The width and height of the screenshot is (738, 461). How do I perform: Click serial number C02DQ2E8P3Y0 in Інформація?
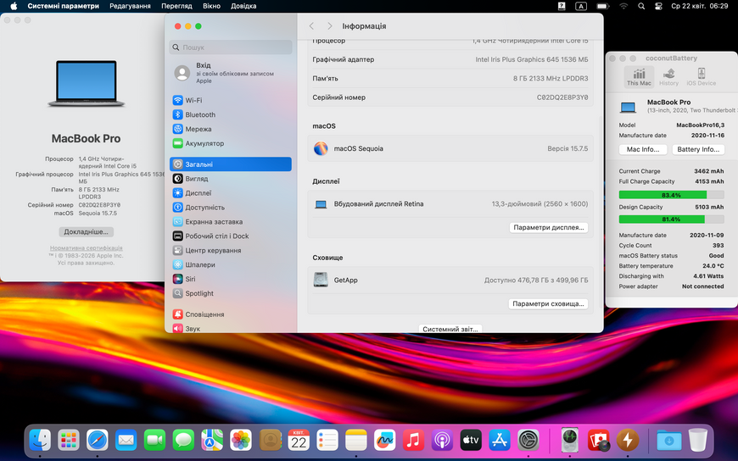pos(562,97)
